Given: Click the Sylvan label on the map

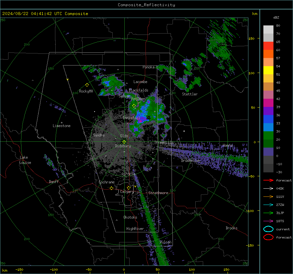Looking at the screenshot, I should pos(124,96).
